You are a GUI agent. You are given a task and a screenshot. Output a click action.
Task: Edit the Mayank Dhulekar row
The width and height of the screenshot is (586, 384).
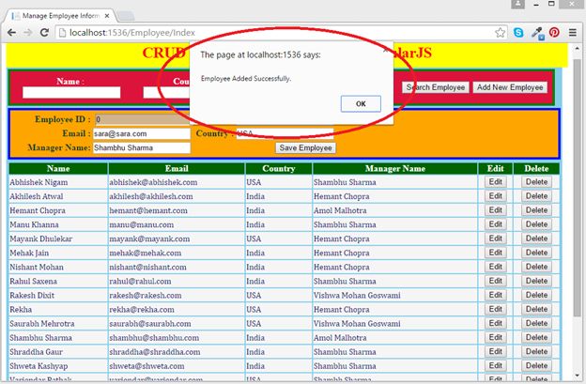pos(496,238)
